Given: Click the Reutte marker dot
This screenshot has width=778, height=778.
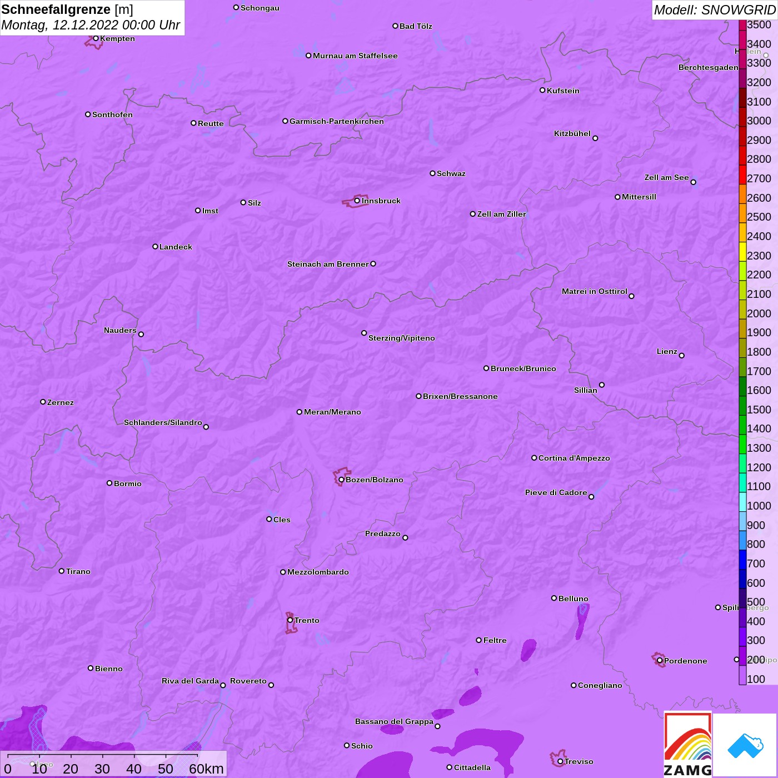Looking at the screenshot, I should point(193,123).
